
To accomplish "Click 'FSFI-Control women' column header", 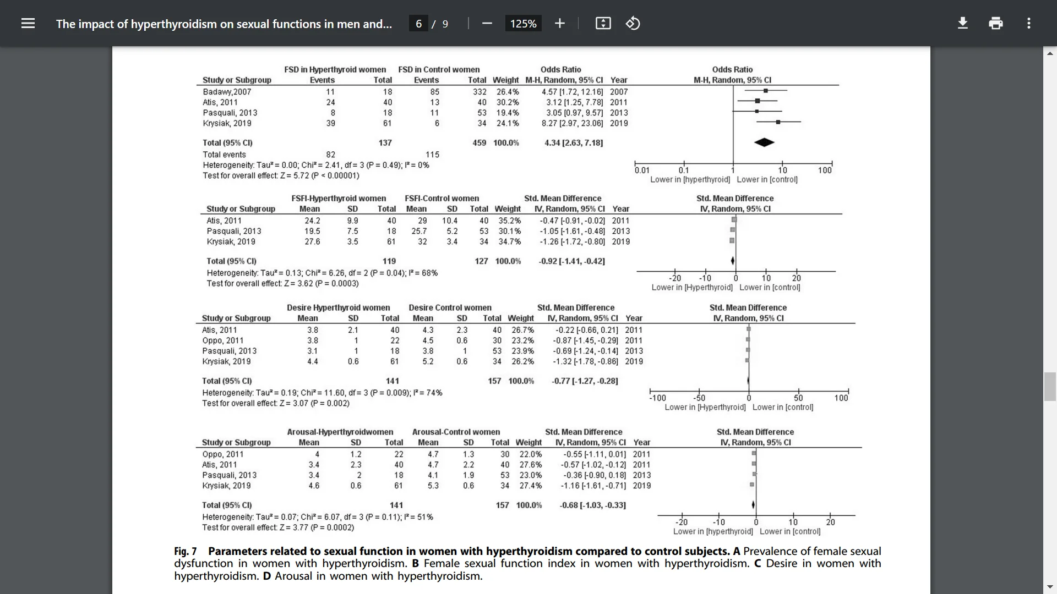I will 442,198.
